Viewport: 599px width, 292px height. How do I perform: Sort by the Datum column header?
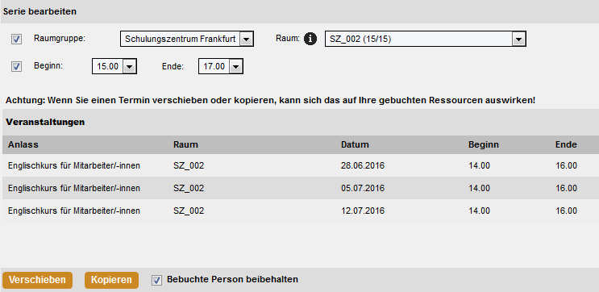click(x=355, y=145)
